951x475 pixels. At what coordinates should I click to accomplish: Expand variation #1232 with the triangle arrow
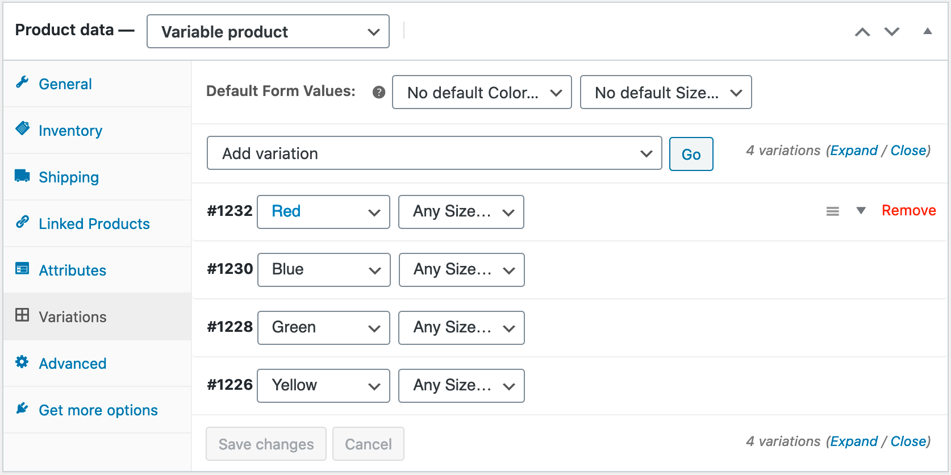[861, 211]
